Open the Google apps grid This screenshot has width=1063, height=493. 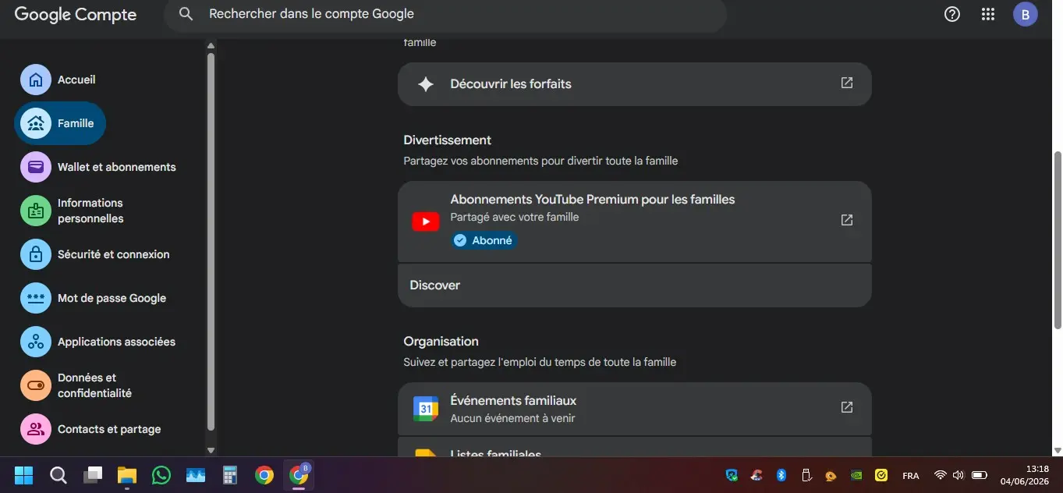[988, 14]
